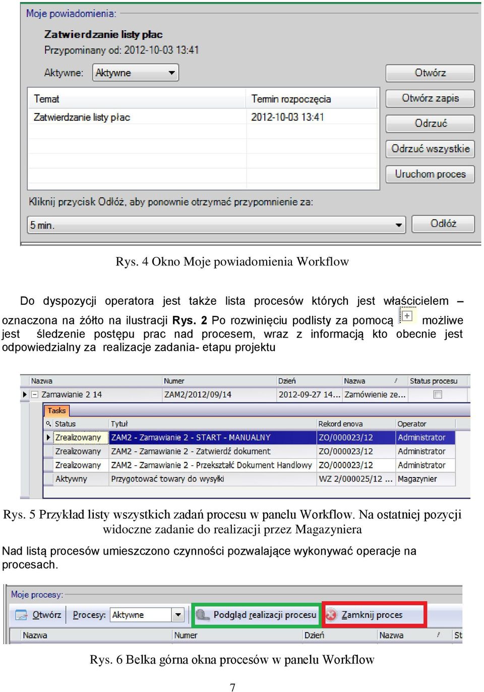Screen dimensions: 484x692
Task: Collapse the Zamawianie 2 14 row
Action: [x=35, y=395]
